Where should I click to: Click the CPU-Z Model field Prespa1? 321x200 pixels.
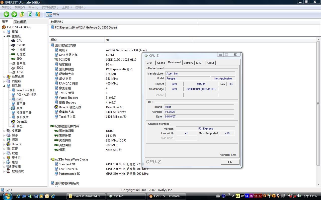188,78
